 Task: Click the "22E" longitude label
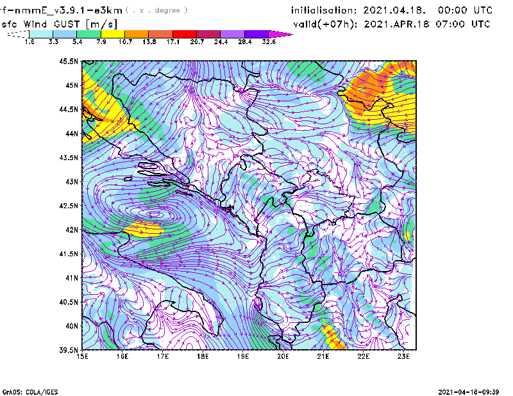363,356
